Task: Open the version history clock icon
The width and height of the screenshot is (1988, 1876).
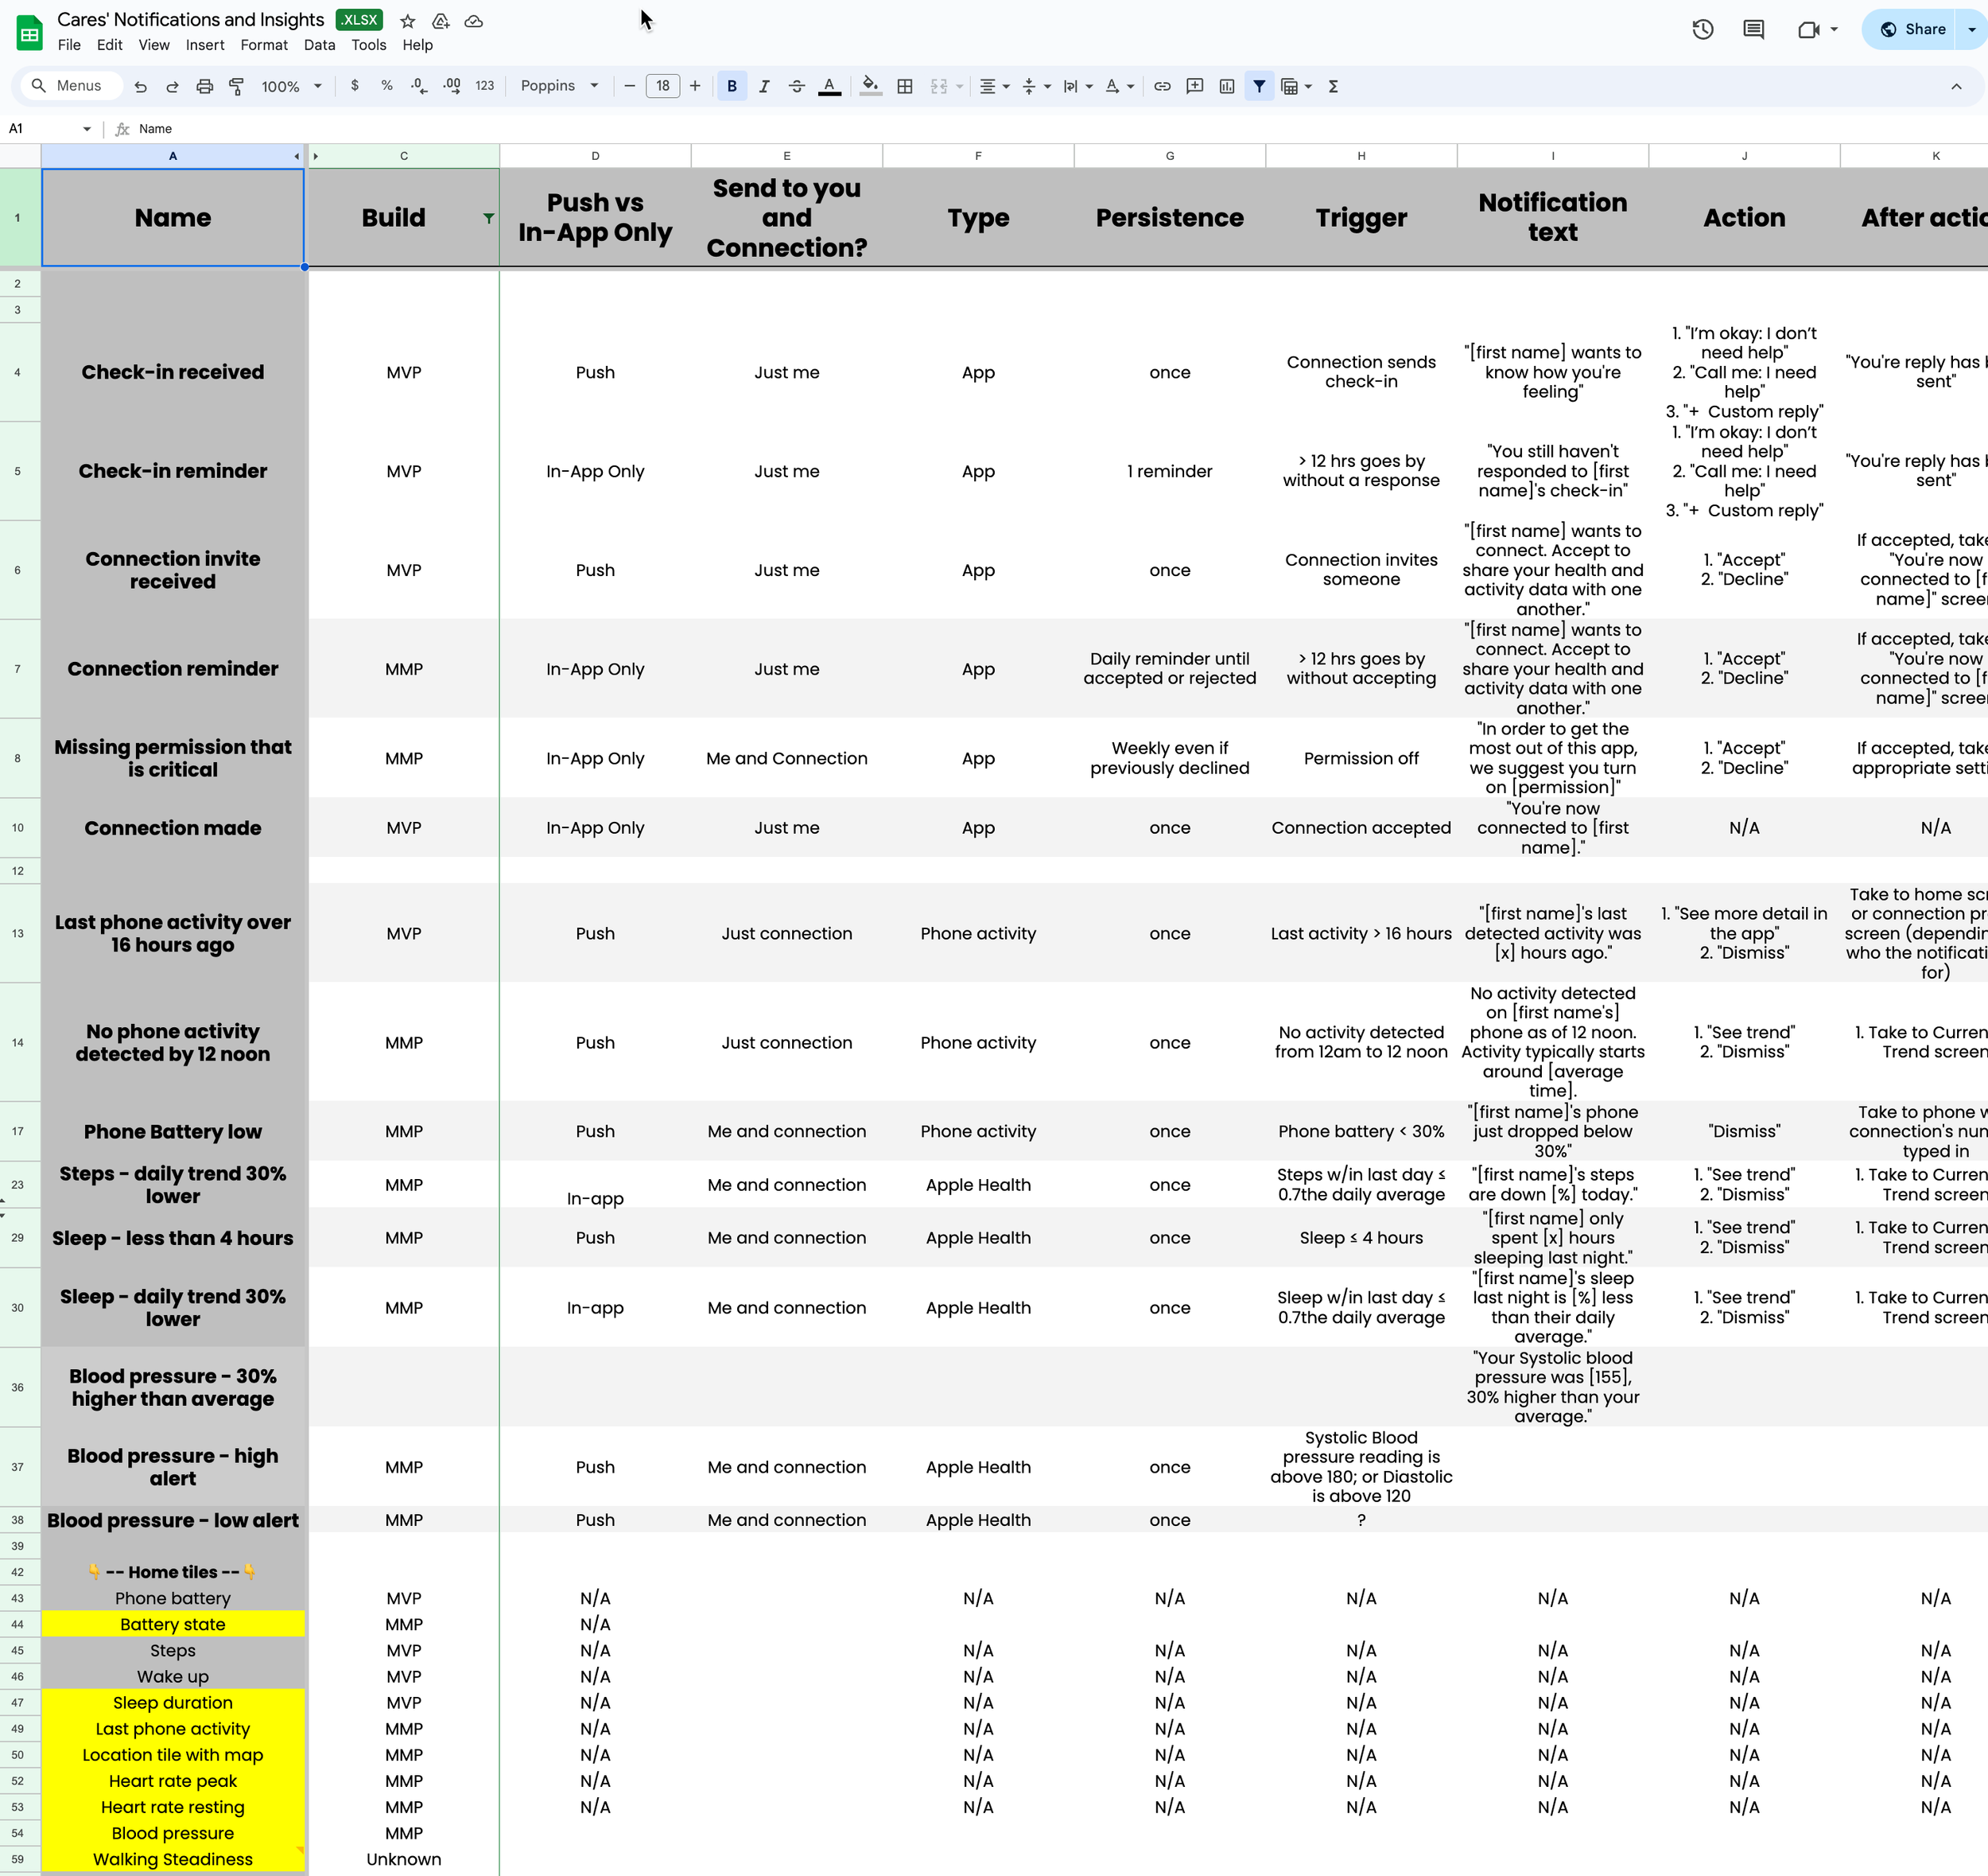Action: pyautogui.click(x=1703, y=29)
